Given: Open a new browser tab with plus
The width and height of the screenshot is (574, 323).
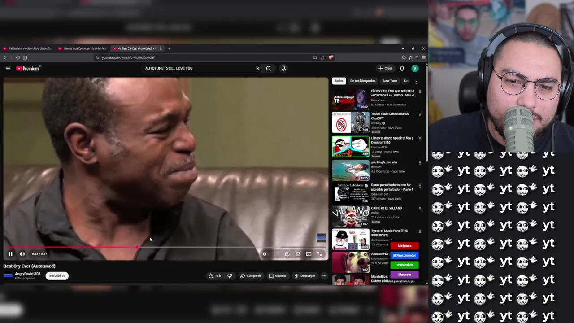Looking at the screenshot, I should pos(169,48).
